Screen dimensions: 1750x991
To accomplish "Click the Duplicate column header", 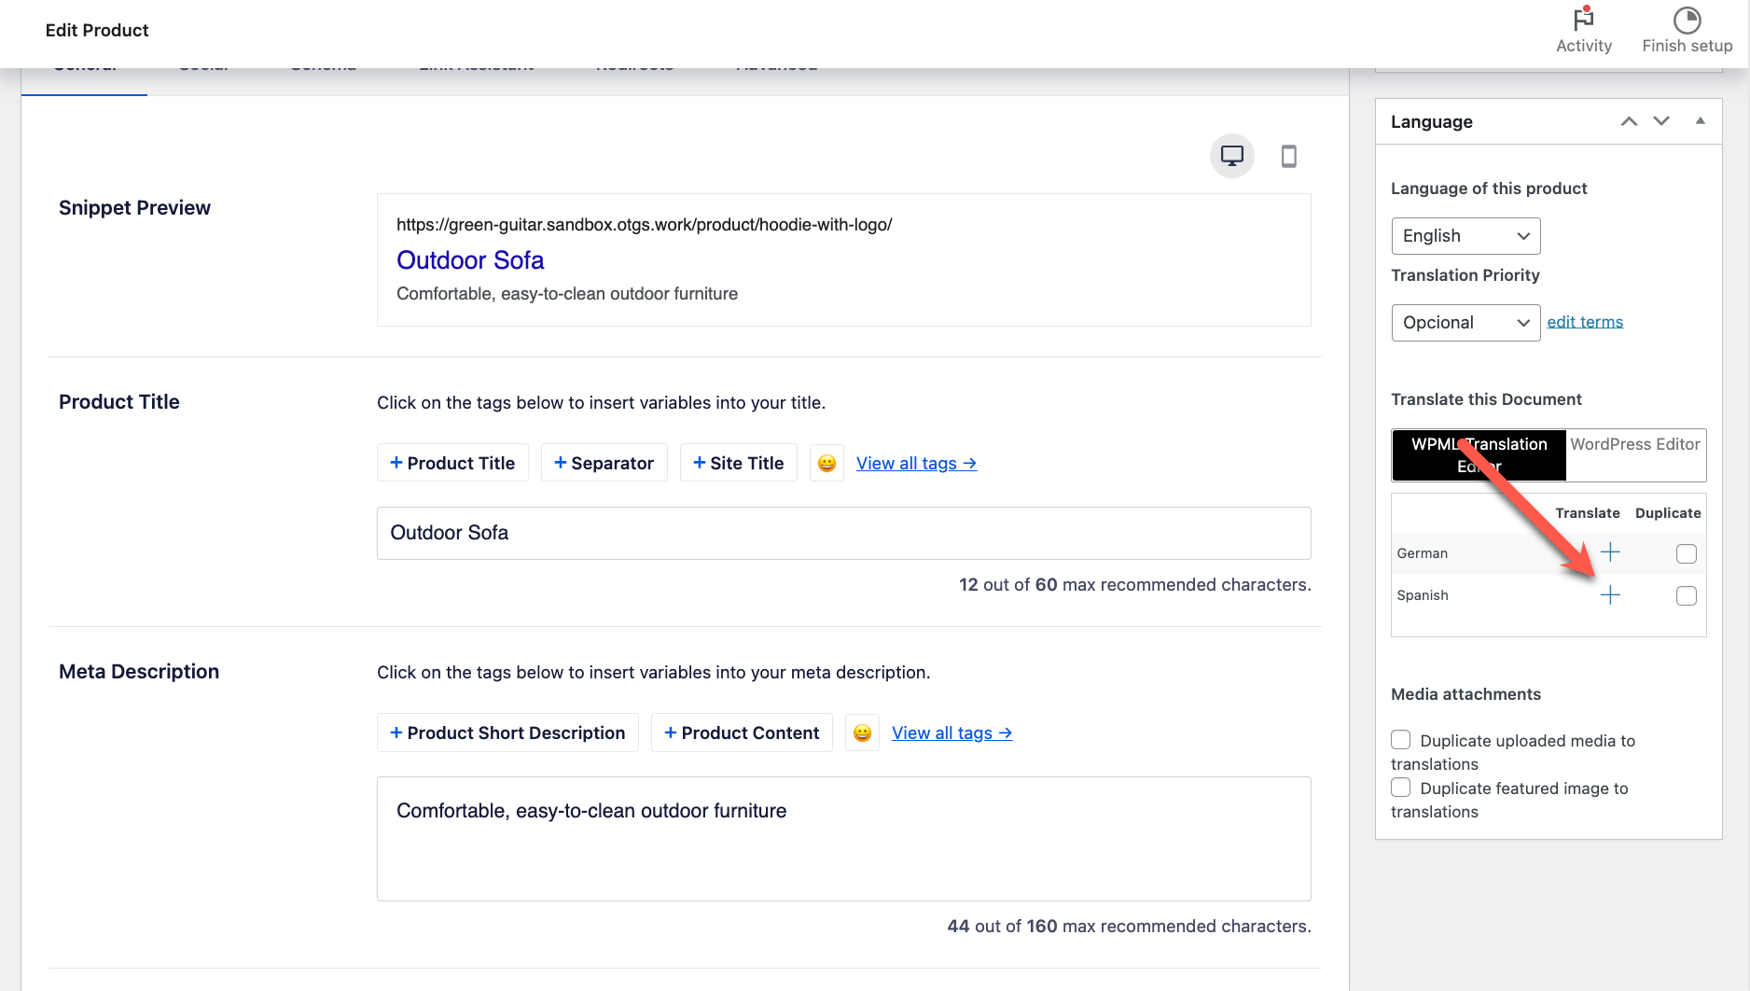I will pos(1668,513).
